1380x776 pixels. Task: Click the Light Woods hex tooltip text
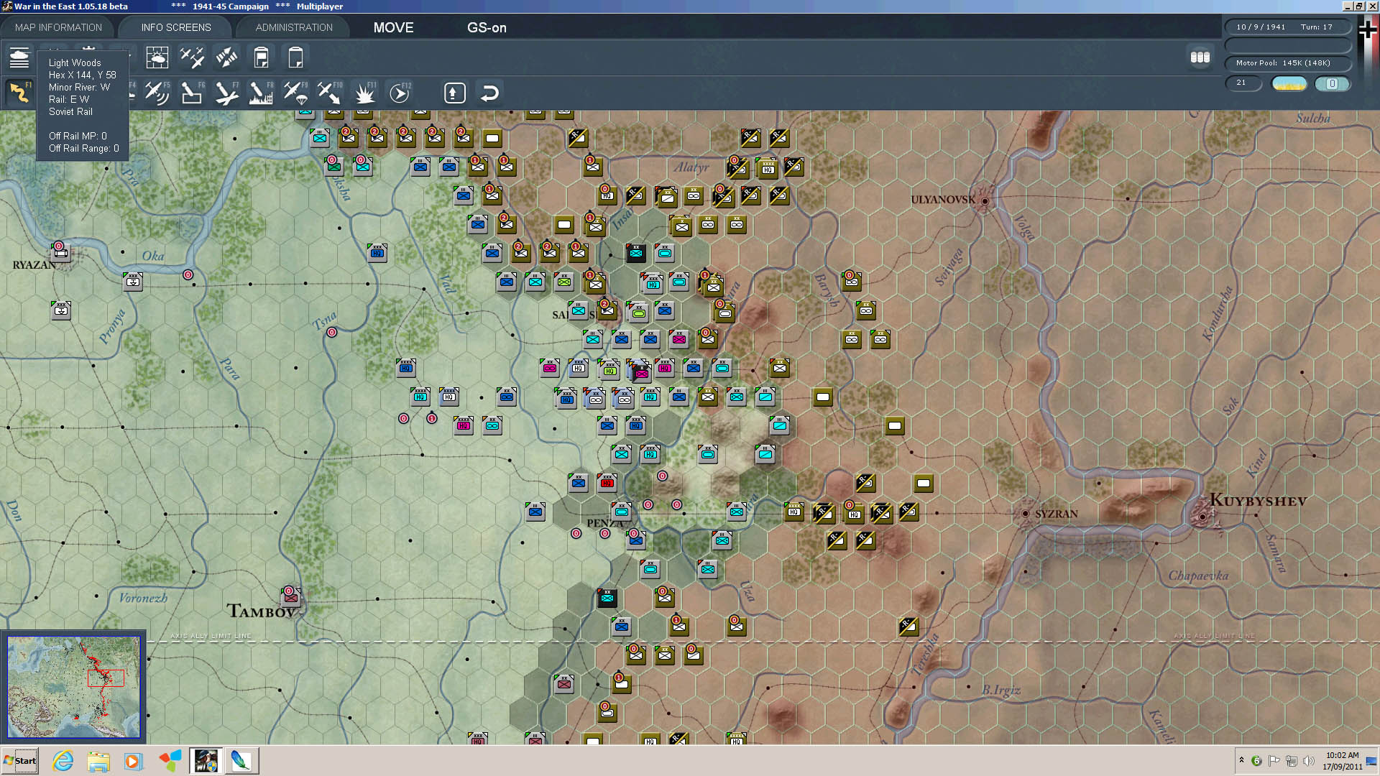coord(75,63)
